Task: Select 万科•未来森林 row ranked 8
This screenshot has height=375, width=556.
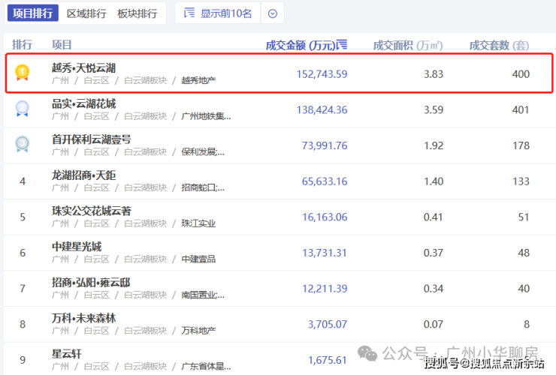Action: (83, 318)
